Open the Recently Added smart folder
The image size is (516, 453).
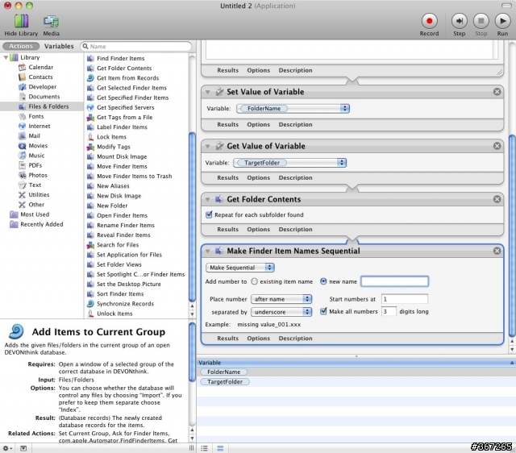[x=41, y=224]
